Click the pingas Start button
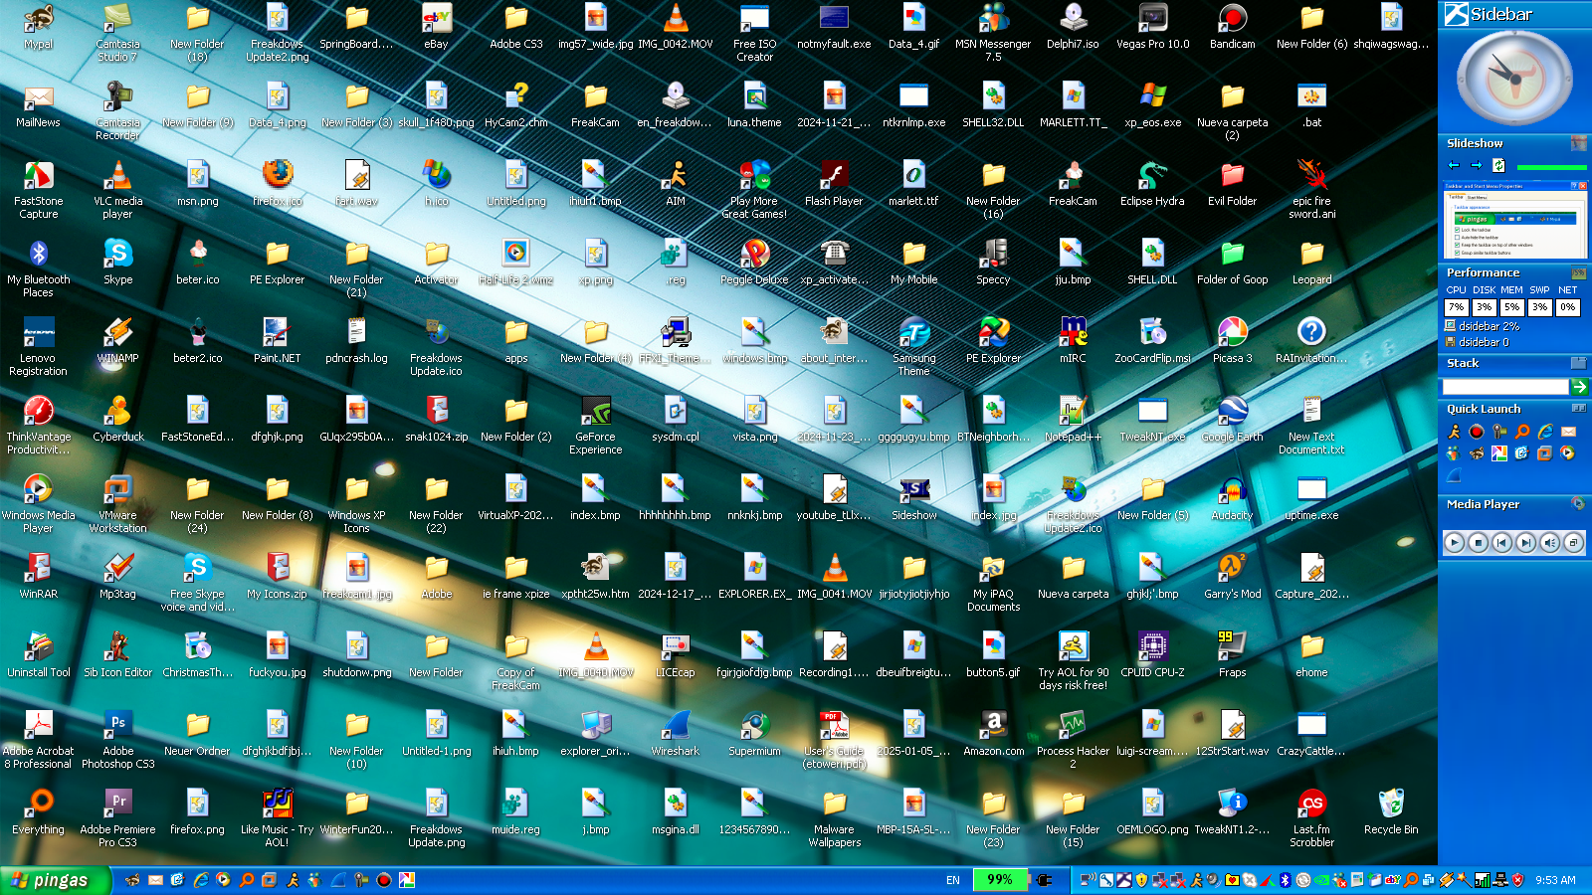 54,880
